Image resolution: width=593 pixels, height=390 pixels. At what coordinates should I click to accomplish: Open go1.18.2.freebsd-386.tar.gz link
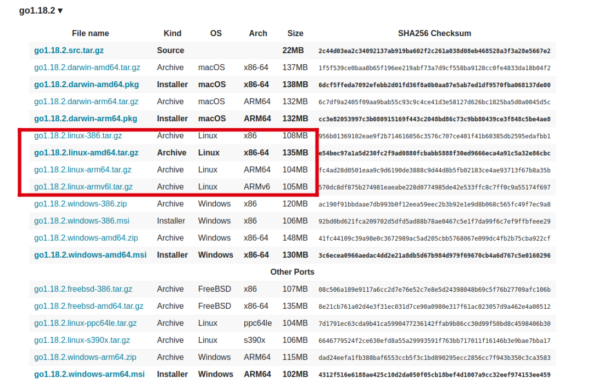tap(83, 289)
